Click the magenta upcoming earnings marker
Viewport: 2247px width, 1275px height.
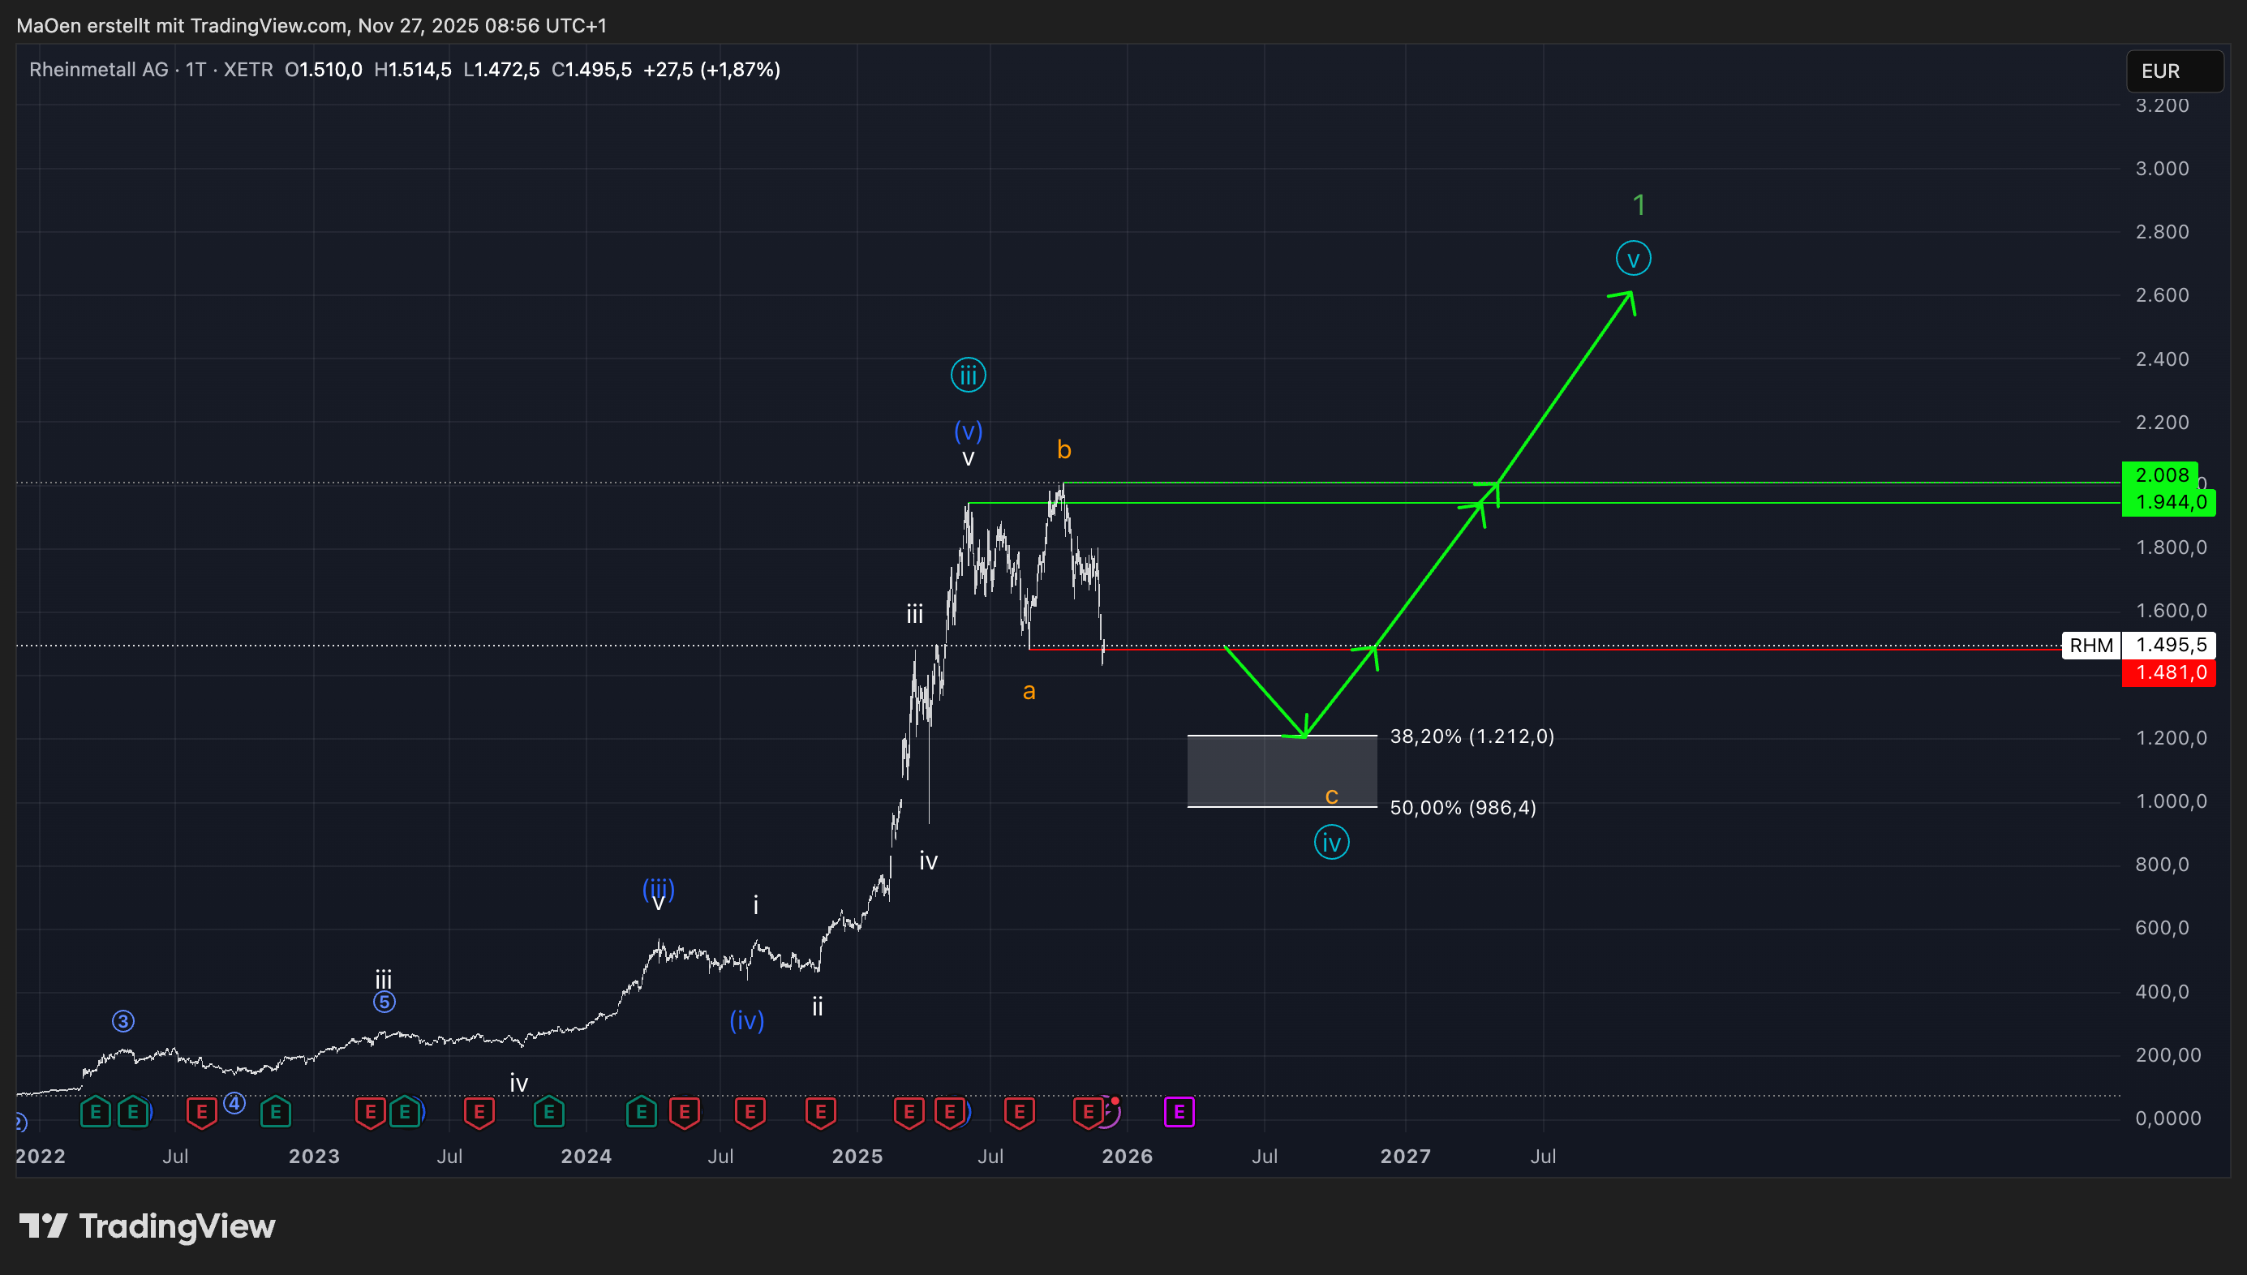click(x=1179, y=1112)
